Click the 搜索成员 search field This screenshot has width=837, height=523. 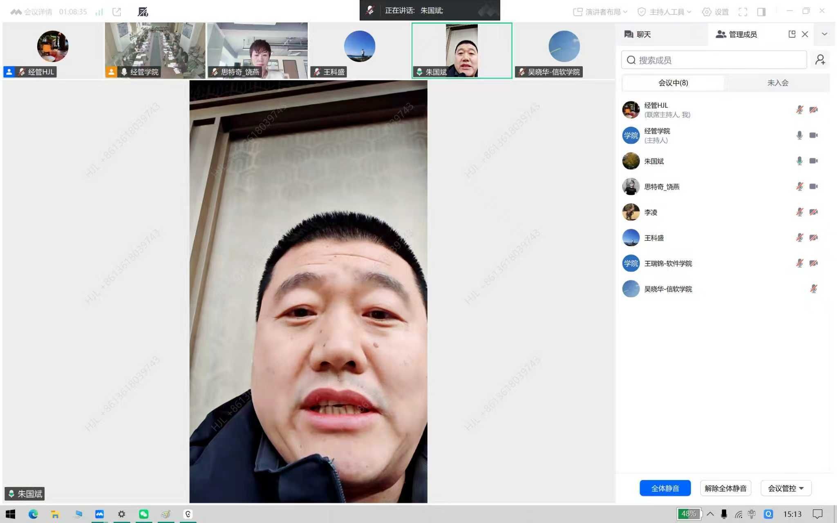pos(714,60)
